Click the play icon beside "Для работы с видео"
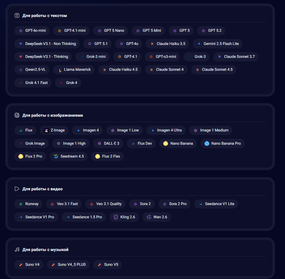The width and height of the screenshot is (285, 279). 17,189
